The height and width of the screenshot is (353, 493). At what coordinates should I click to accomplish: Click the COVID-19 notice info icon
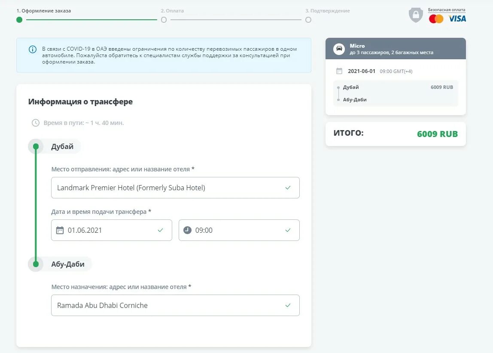click(33, 49)
